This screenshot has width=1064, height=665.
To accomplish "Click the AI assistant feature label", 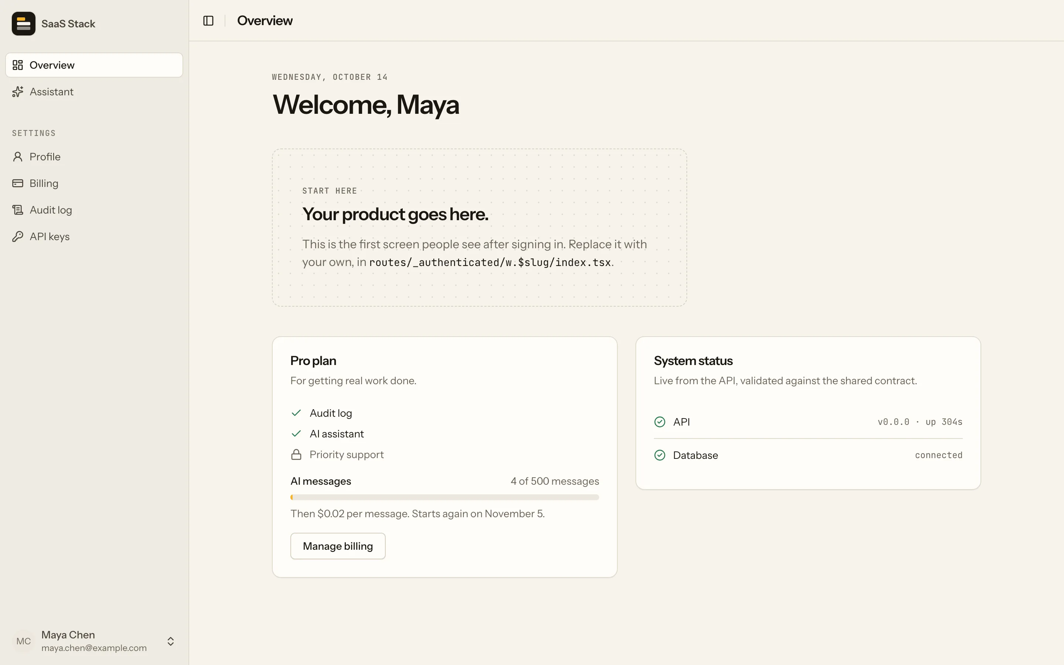I will (337, 434).
